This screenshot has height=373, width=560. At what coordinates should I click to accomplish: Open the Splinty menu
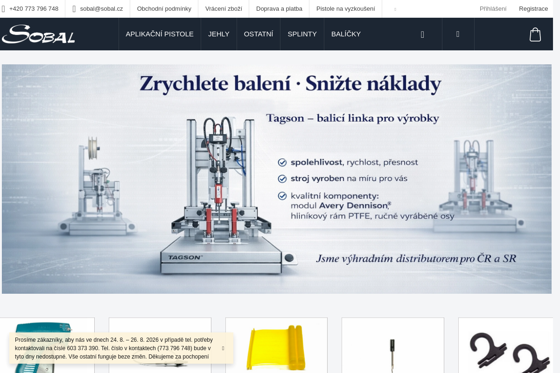[302, 34]
